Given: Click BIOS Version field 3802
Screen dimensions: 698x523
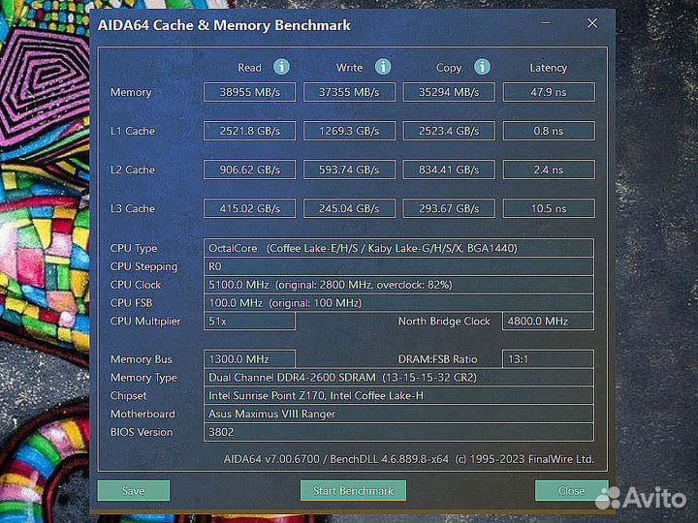Looking at the screenshot, I should 398,432.
